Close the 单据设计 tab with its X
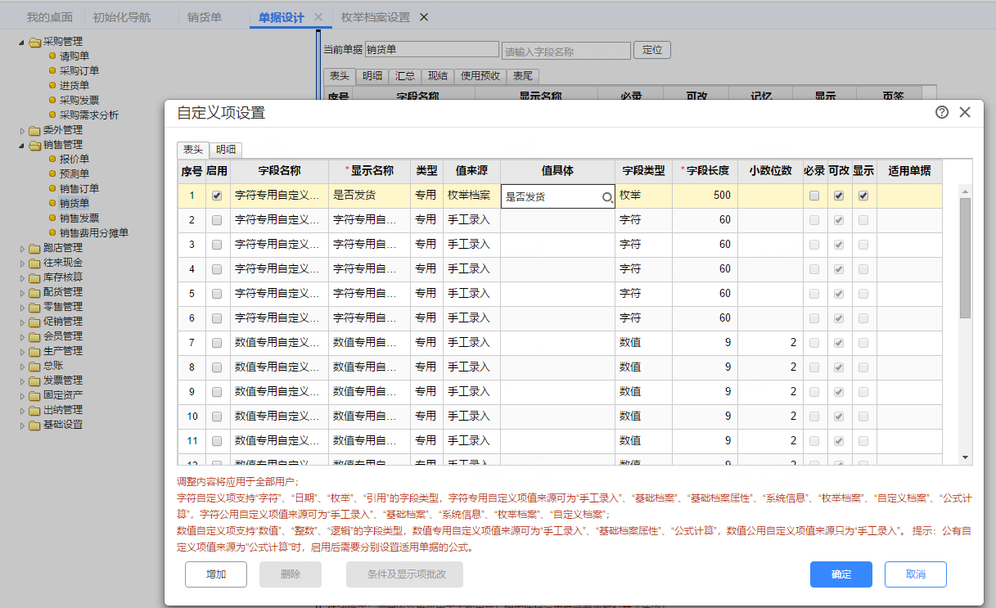996x608 pixels. coord(318,17)
